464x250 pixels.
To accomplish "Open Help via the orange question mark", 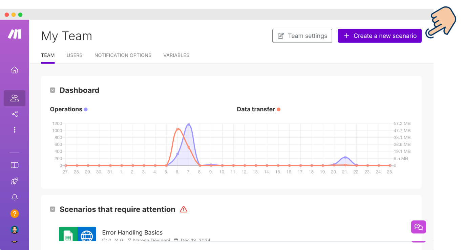I will click(x=15, y=213).
